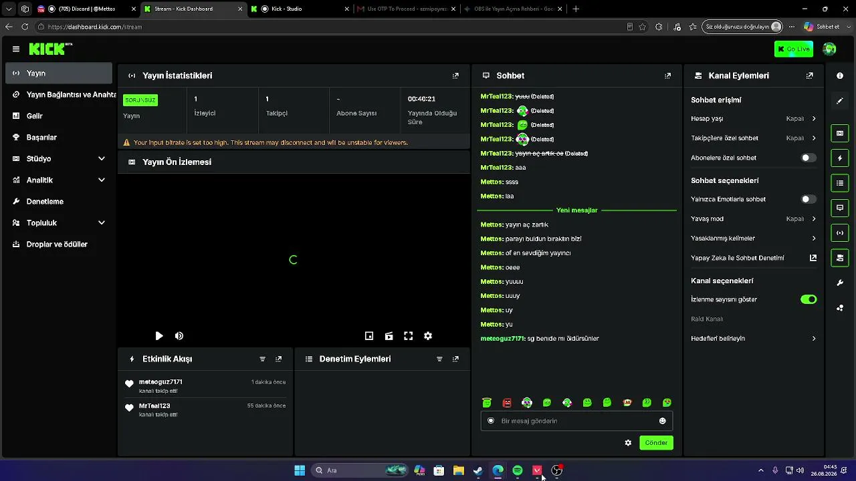Open preview mini player mode
Viewport: 856px width, 481px height.
(x=369, y=336)
